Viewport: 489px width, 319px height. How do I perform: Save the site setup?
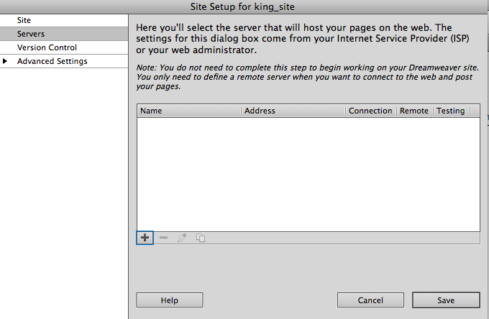(446, 300)
